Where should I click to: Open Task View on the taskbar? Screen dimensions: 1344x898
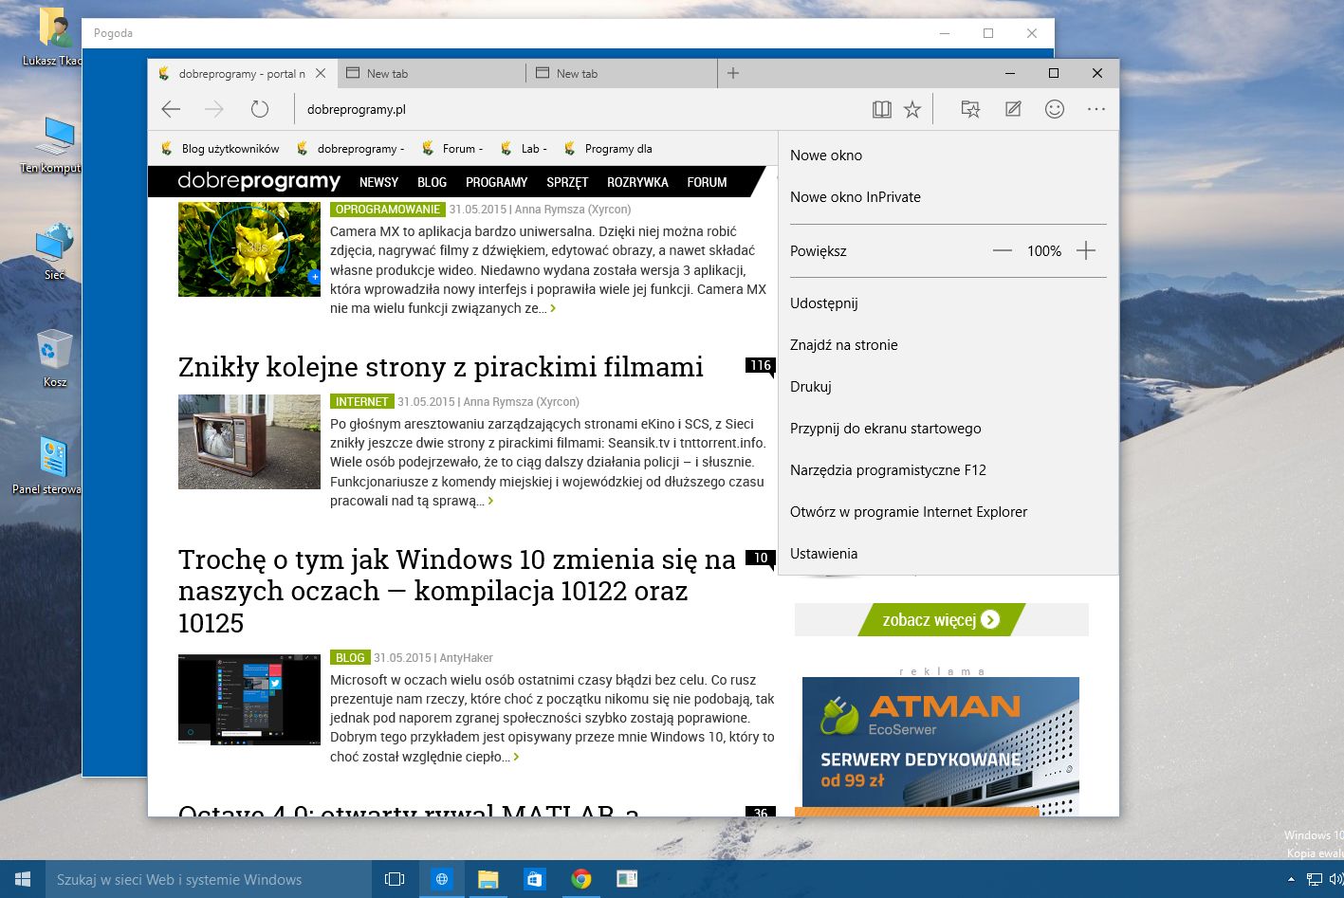pyautogui.click(x=395, y=880)
